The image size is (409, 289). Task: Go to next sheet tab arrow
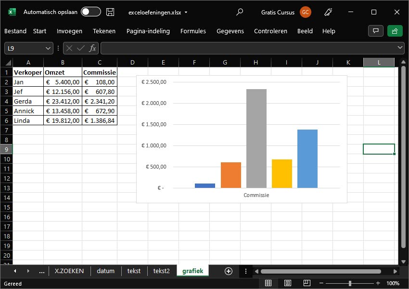28,271
